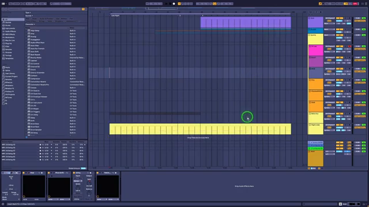Select the Mallets sound tag filter
The height and width of the screenshot is (207, 369).
[x=64, y=18]
